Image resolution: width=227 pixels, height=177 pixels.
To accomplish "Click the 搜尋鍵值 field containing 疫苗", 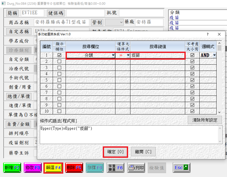I will tap(157, 55).
